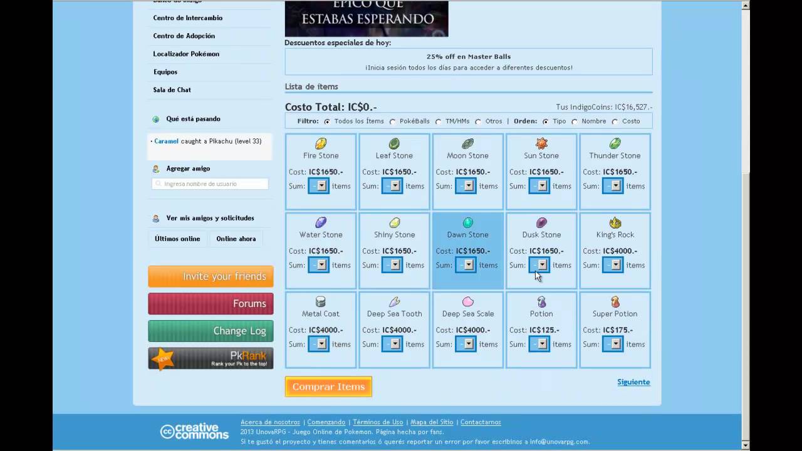Open Centro de Adopción menu item
The height and width of the screenshot is (451, 802).
(184, 36)
